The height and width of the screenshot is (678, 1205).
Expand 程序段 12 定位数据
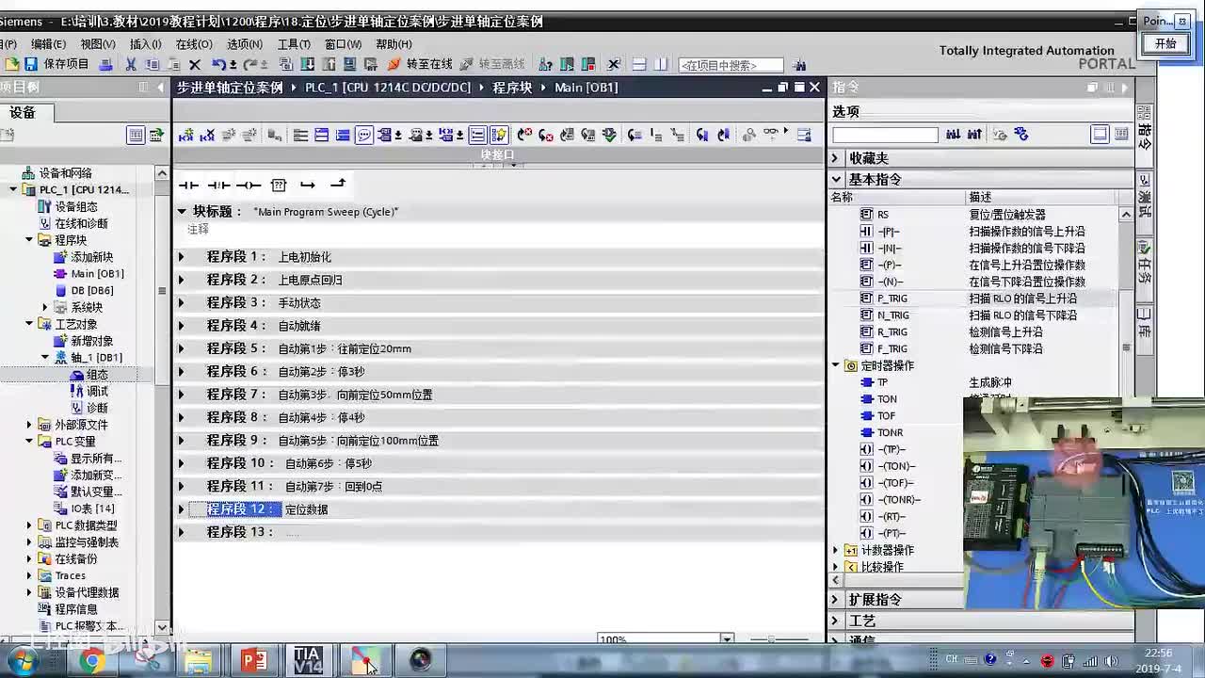click(x=182, y=509)
